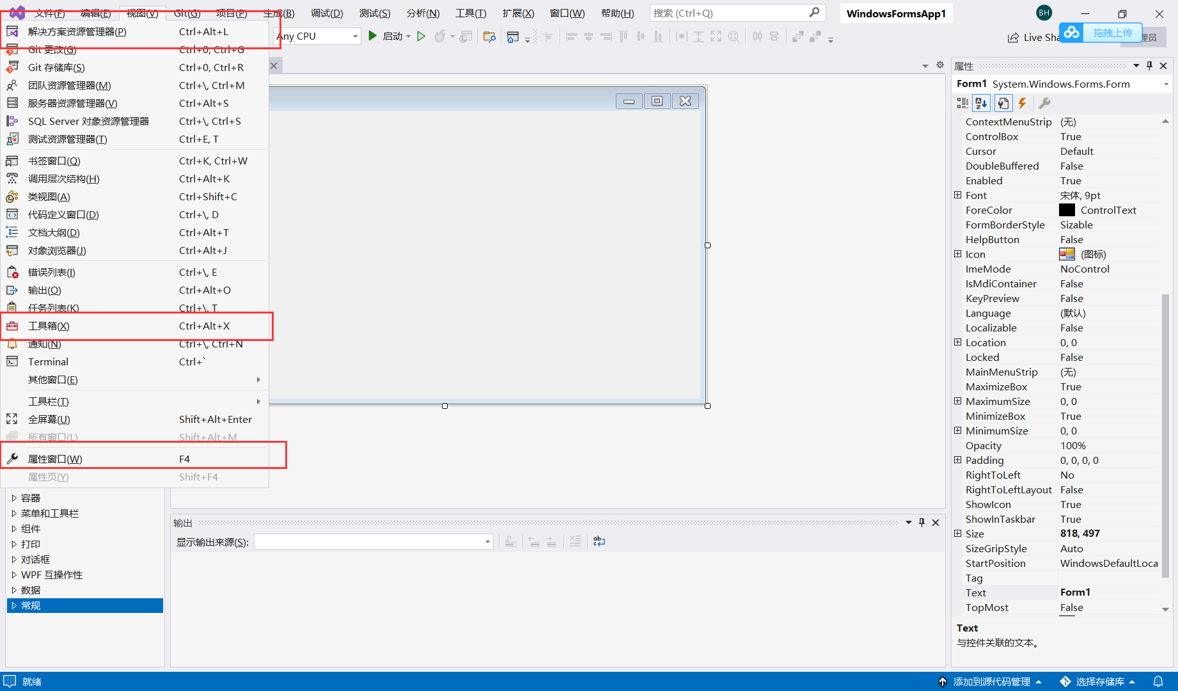Select the StartPosition property row
Viewport: 1178px width, 691px height.
point(1062,563)
